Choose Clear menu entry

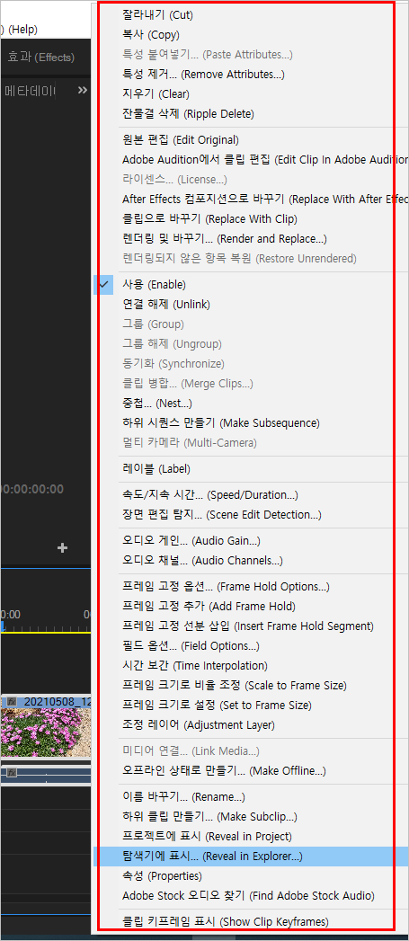click(251, 94)
